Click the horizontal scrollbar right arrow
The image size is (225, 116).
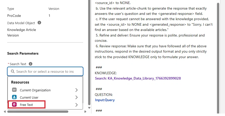[85, 111]
